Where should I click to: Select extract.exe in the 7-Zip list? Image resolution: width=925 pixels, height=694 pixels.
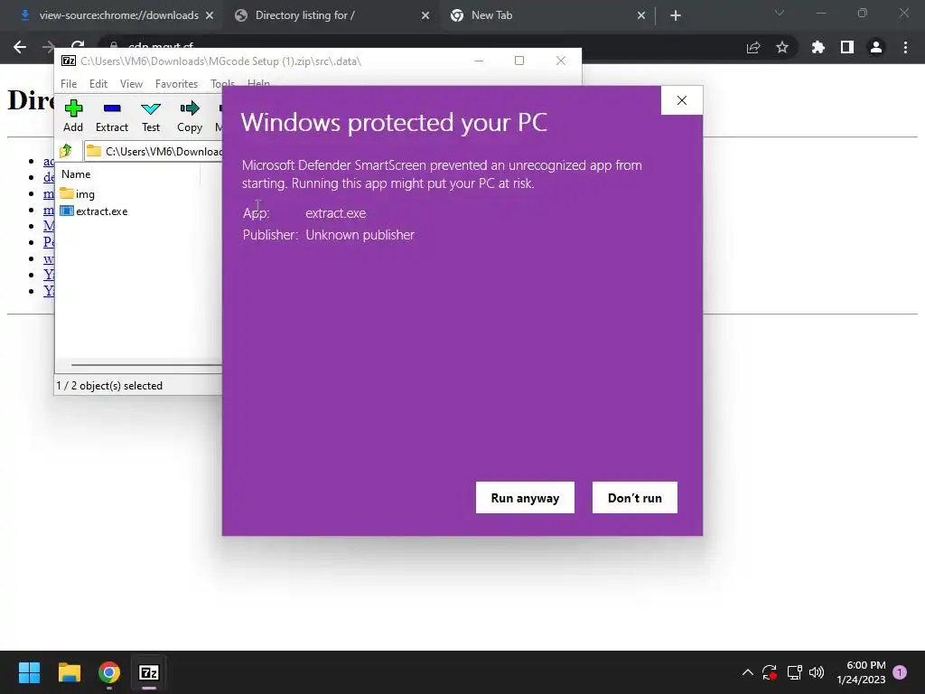(94, 211)
